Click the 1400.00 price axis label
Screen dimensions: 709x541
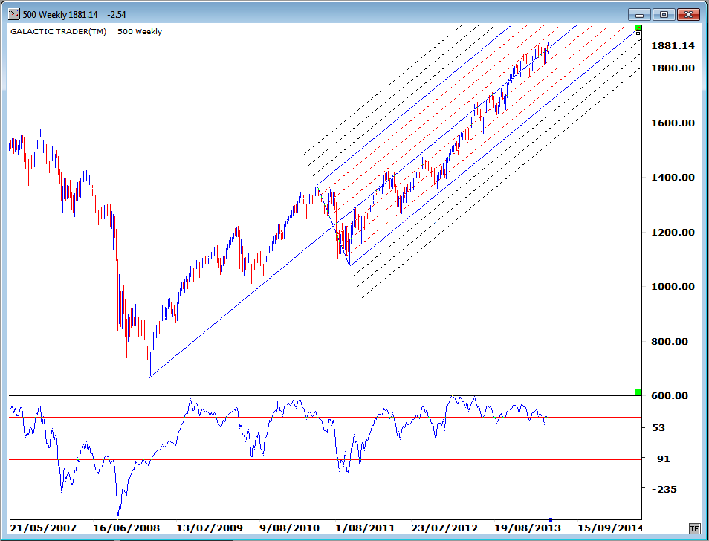click(x=673, y=177)
